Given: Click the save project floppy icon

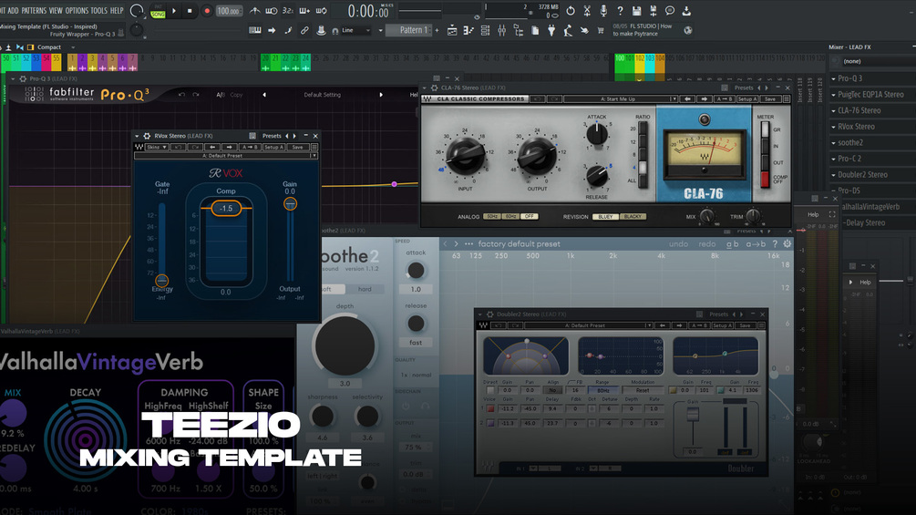Looking at the screenshot, I should click(x=637, y=11).
